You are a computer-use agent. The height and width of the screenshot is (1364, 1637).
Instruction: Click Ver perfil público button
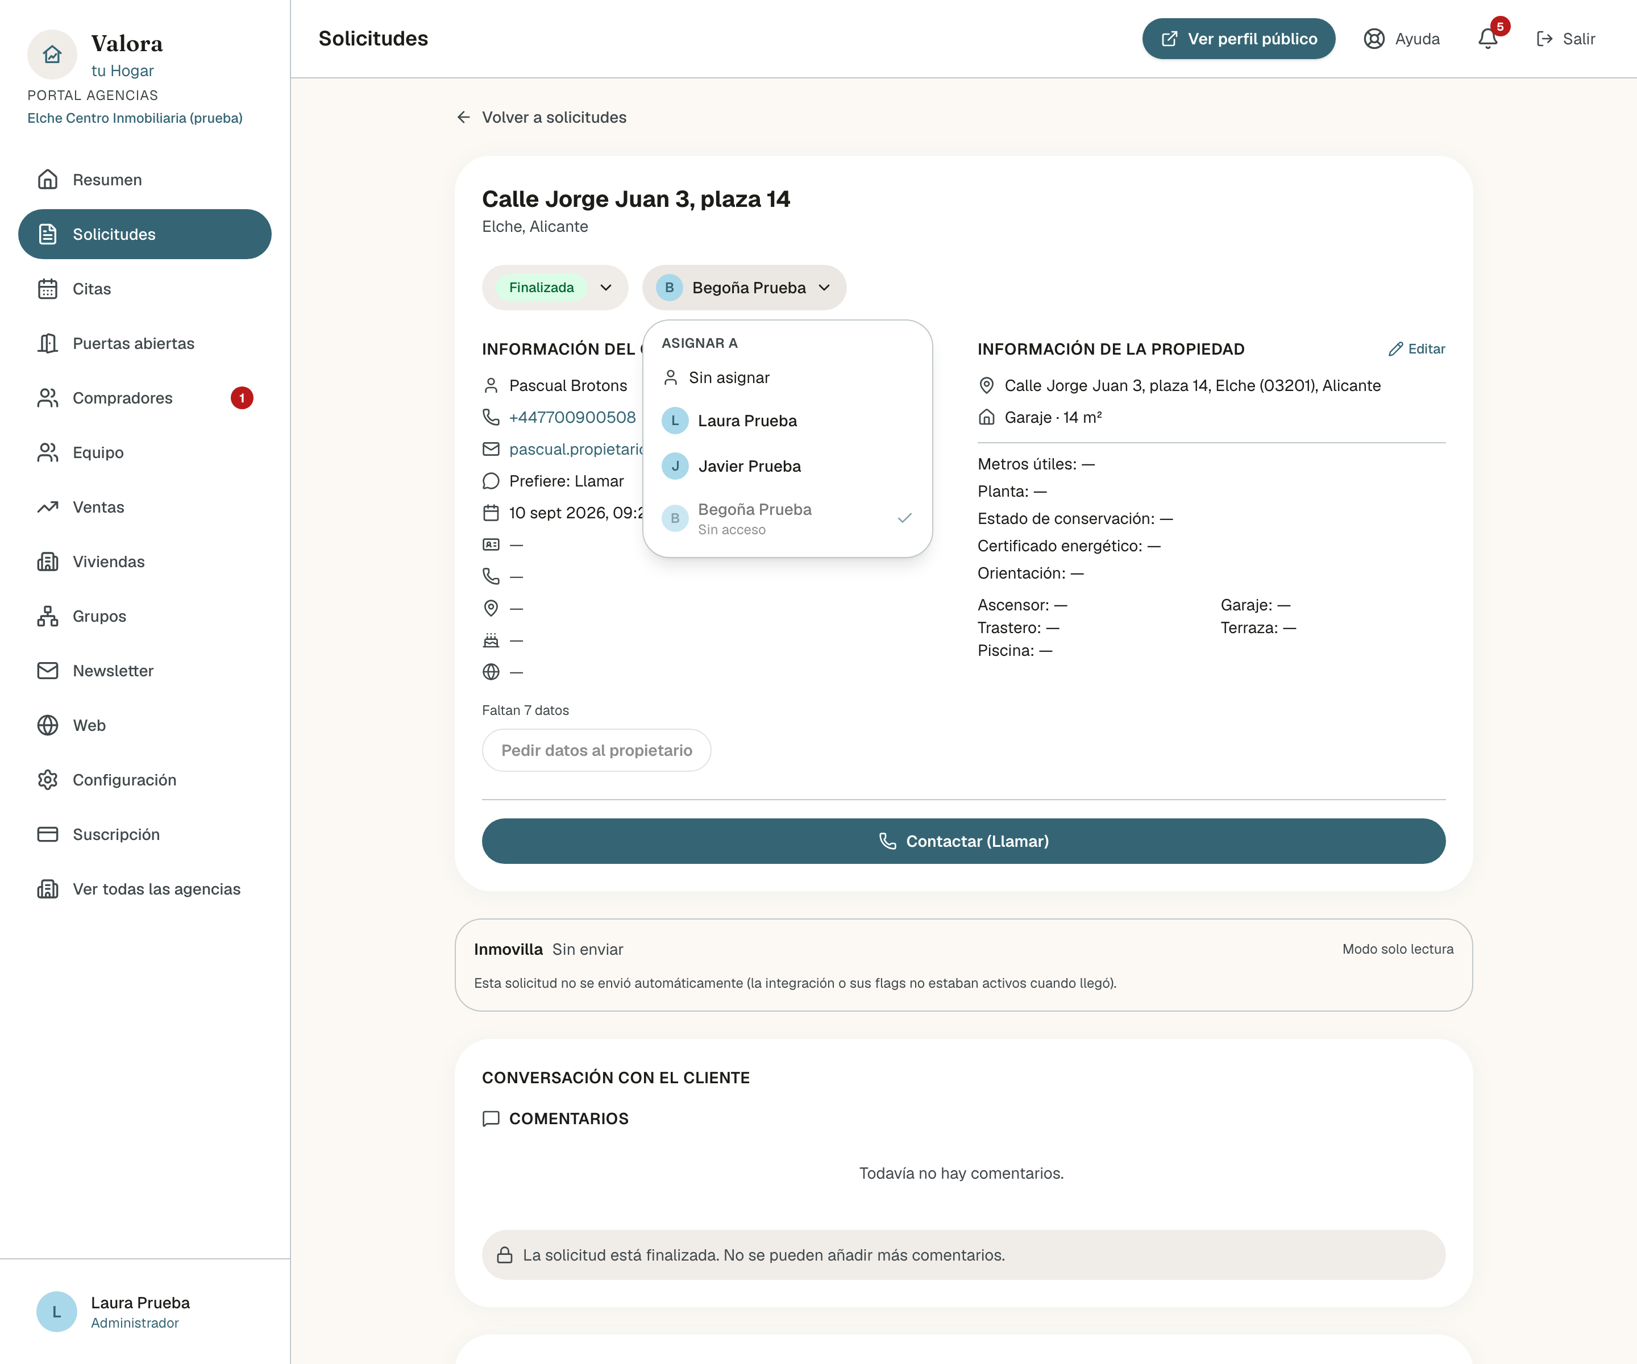(1239, 39)
